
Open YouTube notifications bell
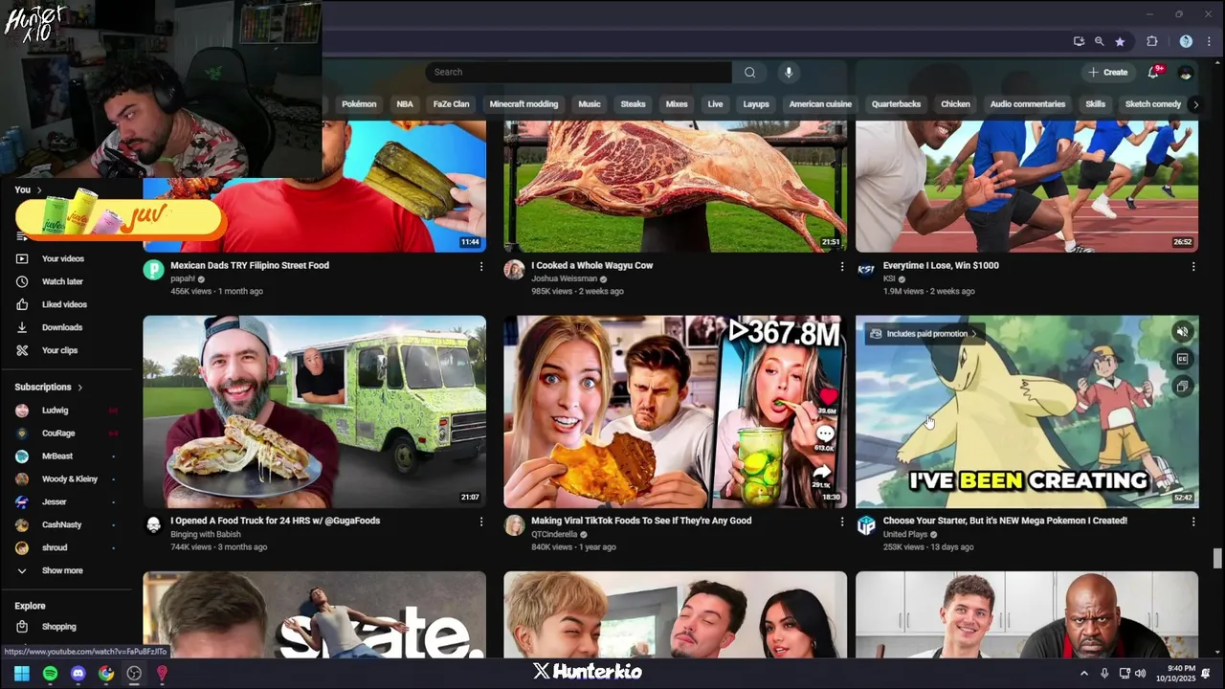click(x=1154, y=72)
